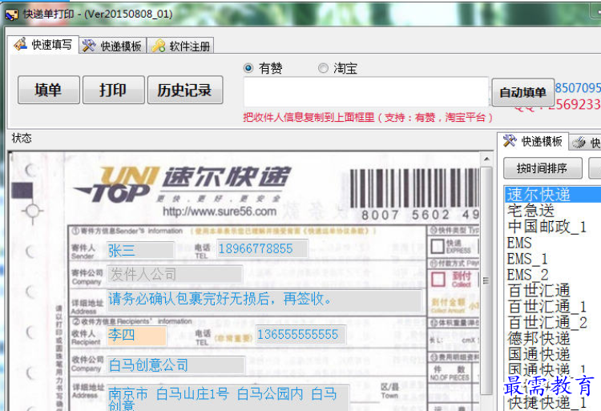Select the 有赞 radio button

pos(248,68)
